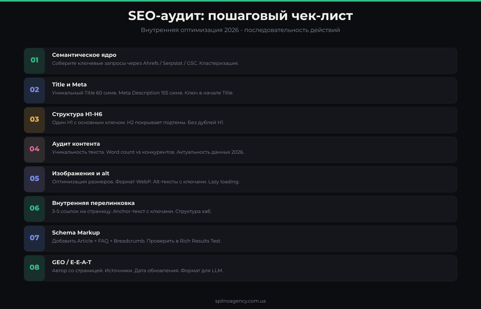Click the 'Добавить Article + FAQ + Breadcrumb' description

[x=137, y=241]
